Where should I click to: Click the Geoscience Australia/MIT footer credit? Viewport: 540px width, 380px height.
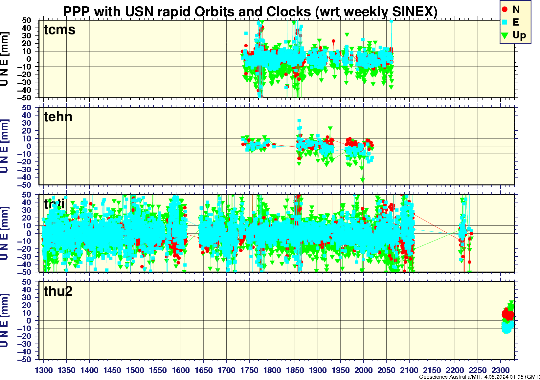tap(480, 377)
